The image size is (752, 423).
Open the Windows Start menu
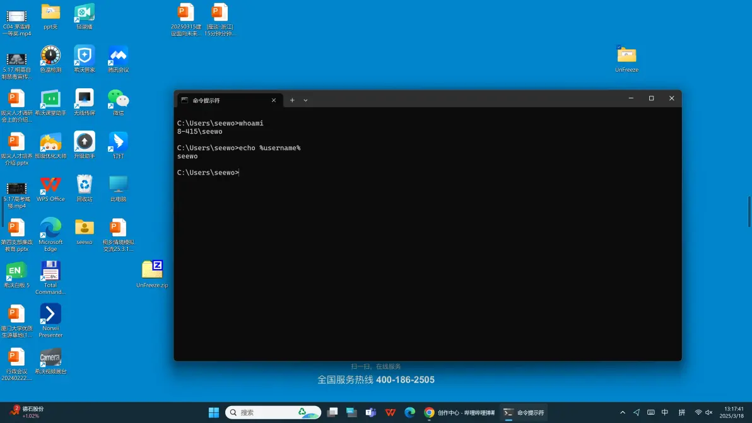pyautogui.click(x=214, y=413)
